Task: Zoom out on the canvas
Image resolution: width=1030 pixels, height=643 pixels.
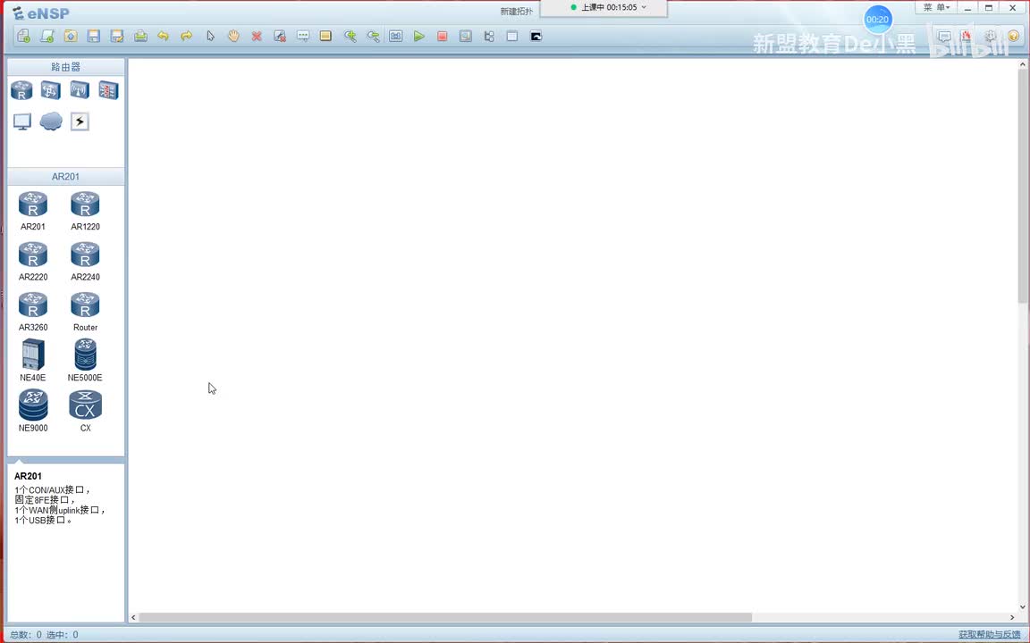Action: 373,36
